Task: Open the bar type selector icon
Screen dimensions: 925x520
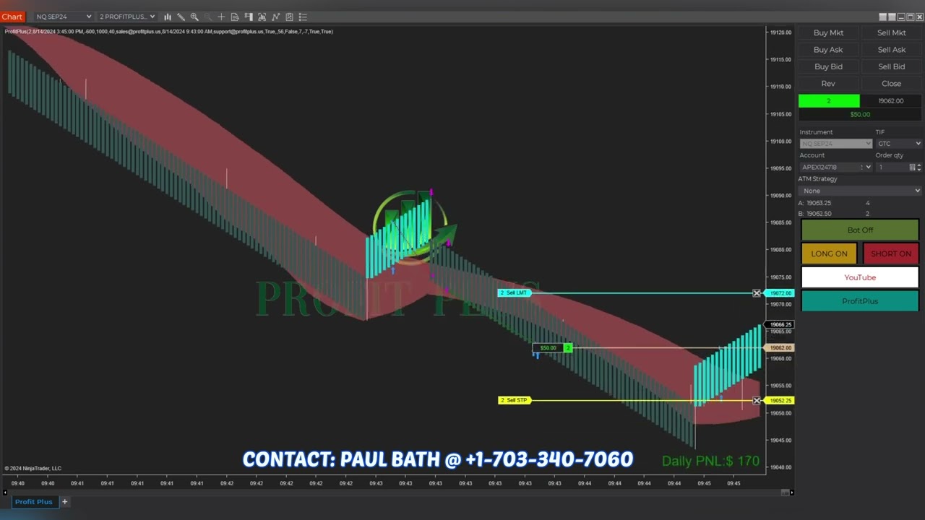Action: [x=168, y=17]
